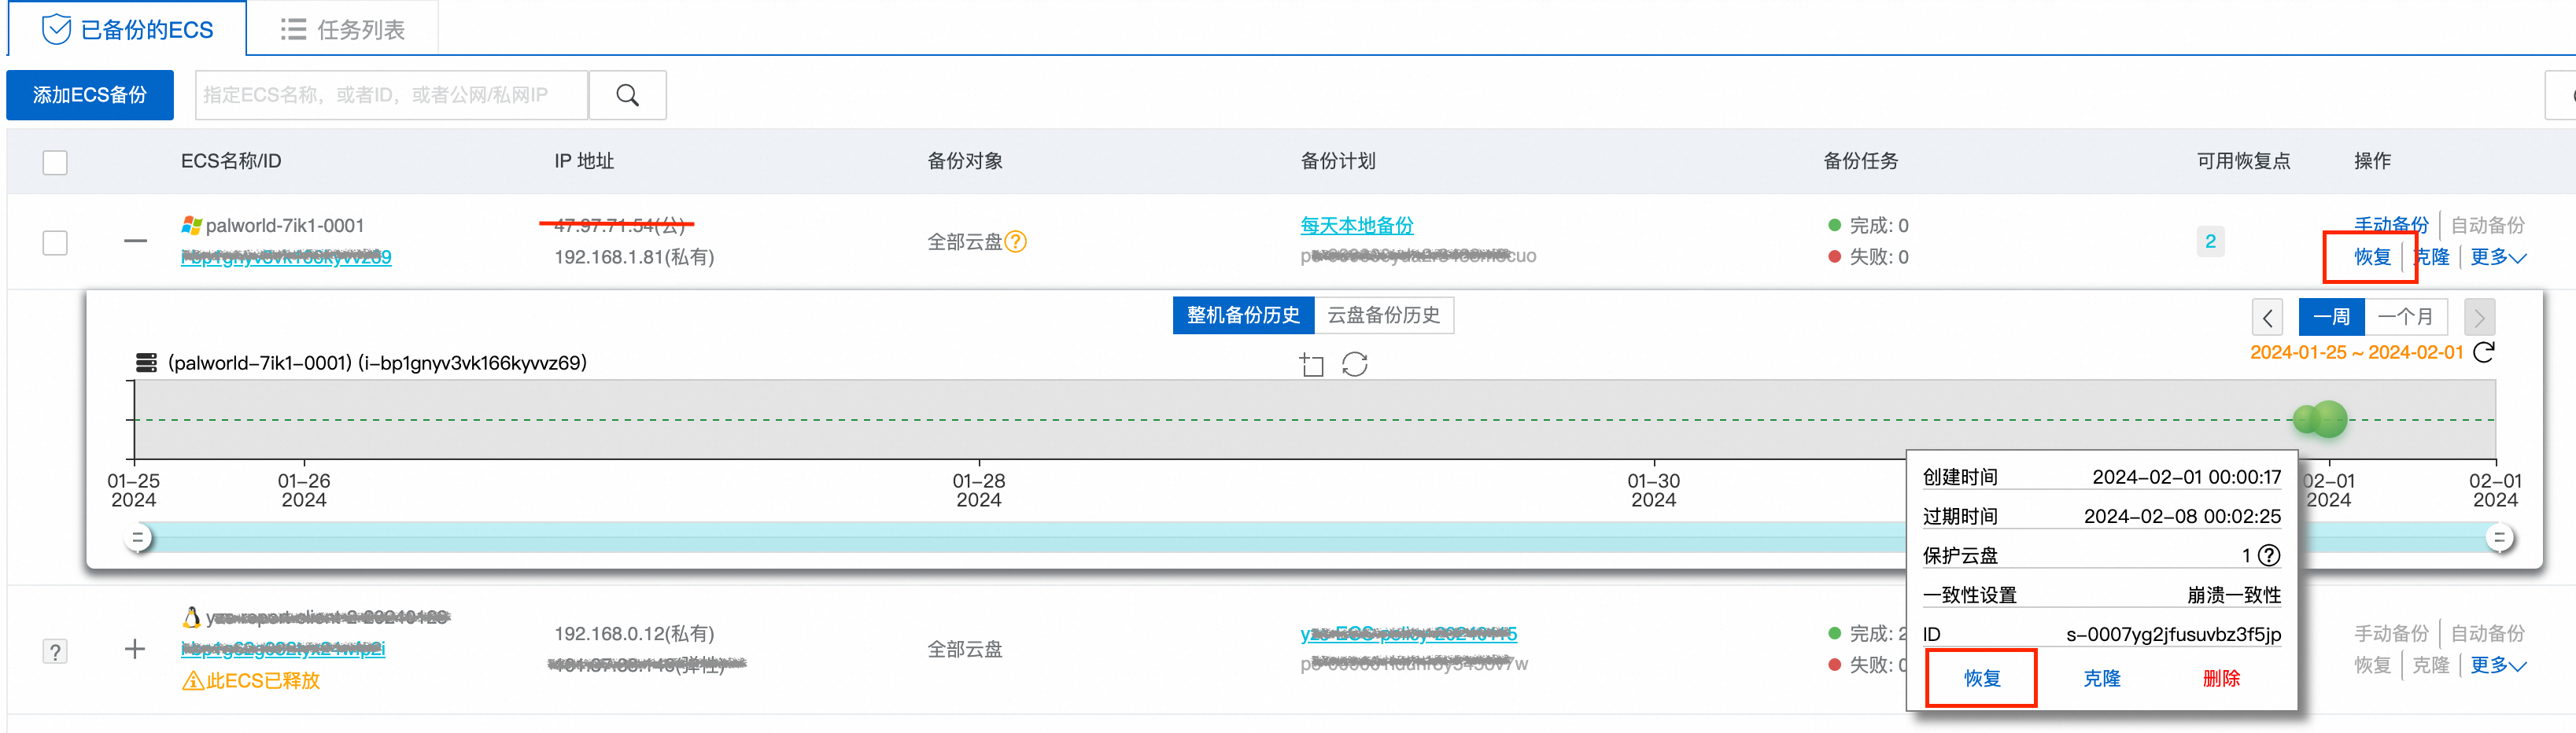
Task: Select 一周 time range
Action: 2331,317
